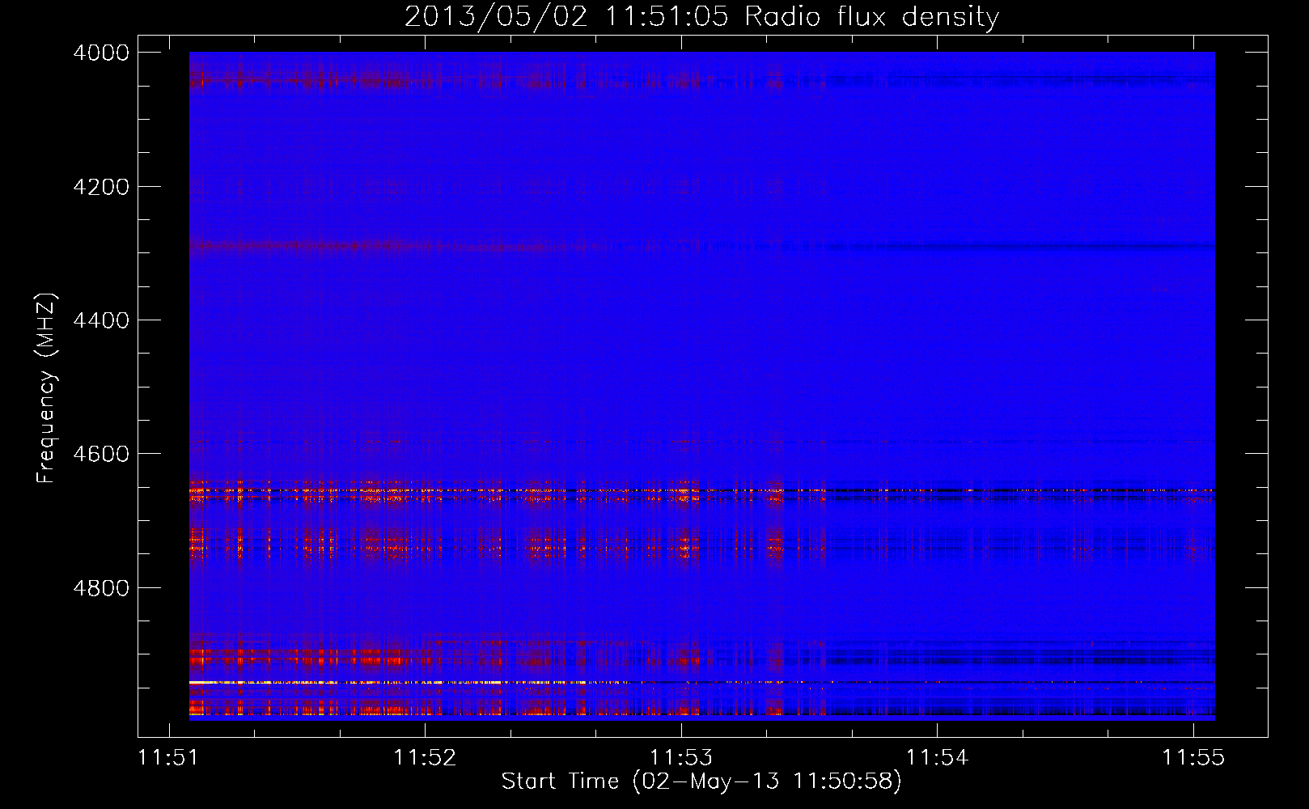
Task: Click the 'Start Time (02-May-13 11:50:58)' axis label
Action: tap(701, 781)
